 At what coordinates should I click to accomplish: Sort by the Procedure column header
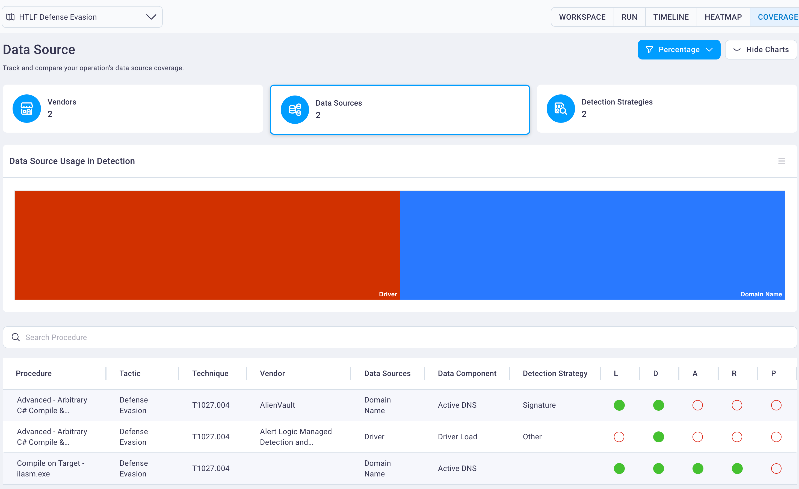pyautogui.click(x=34, y=373)
